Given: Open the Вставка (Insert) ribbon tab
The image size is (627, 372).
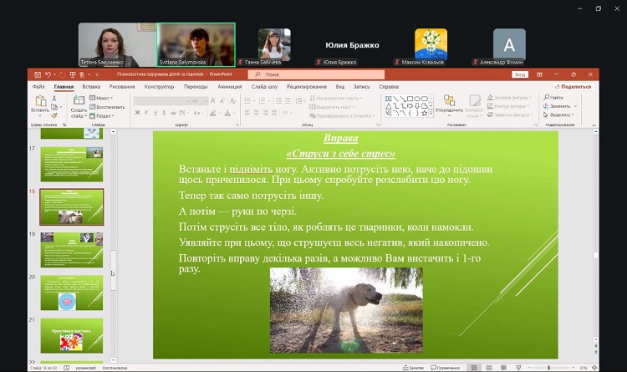Looking at the screenshot, I should pyautogui.click(x=91, y=86).
